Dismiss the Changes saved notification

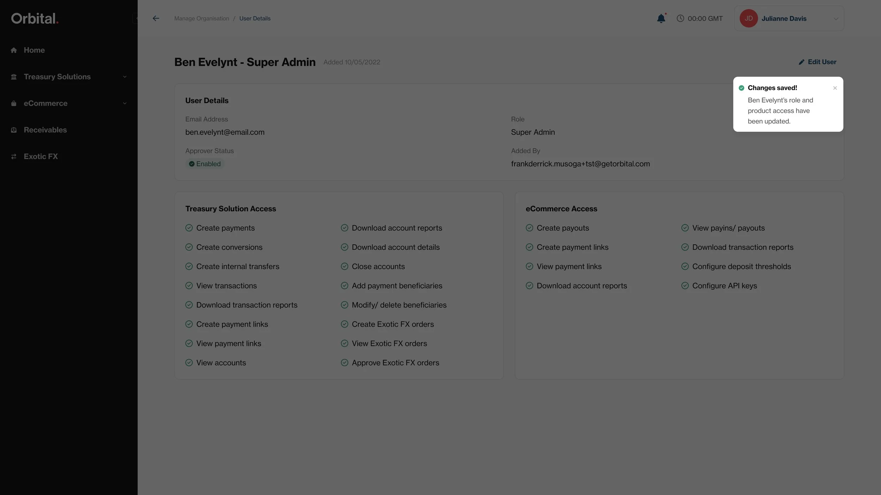(x=835, y=88)
